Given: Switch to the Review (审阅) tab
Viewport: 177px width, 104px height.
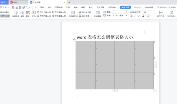Looking at the screenshot, I should (x=76, y=8).
